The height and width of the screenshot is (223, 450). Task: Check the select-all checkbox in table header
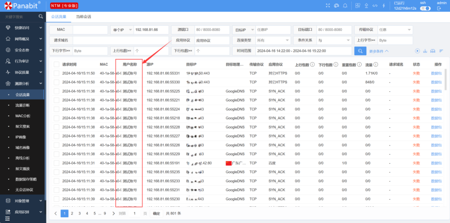pos(56,65)
